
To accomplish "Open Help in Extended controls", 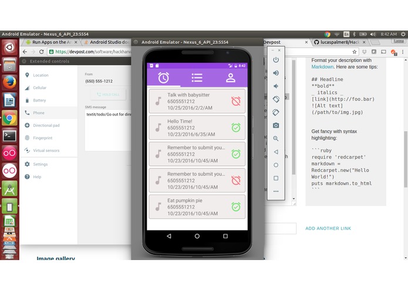I will 48,177.
